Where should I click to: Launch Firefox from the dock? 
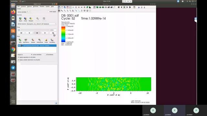click(x=13, y=12)
